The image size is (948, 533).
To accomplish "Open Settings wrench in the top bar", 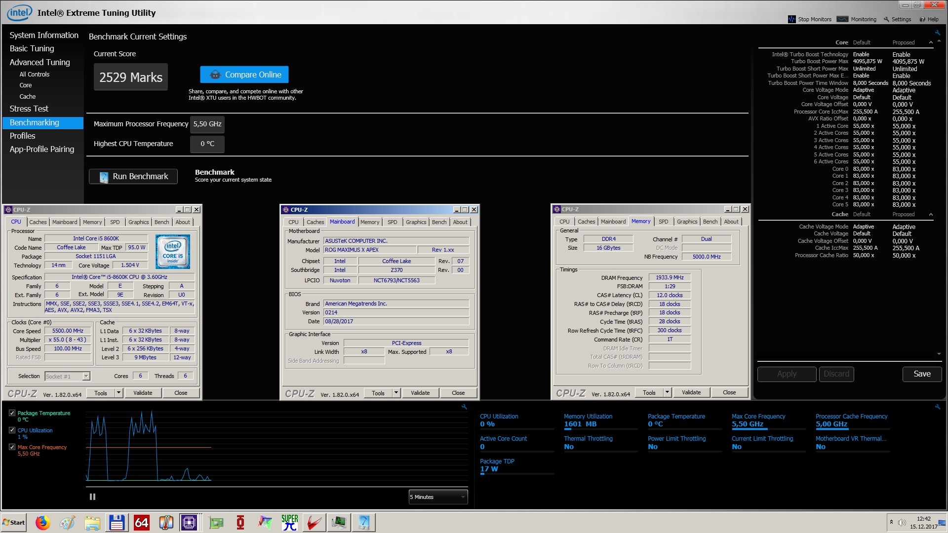I will tap(886, 19).
